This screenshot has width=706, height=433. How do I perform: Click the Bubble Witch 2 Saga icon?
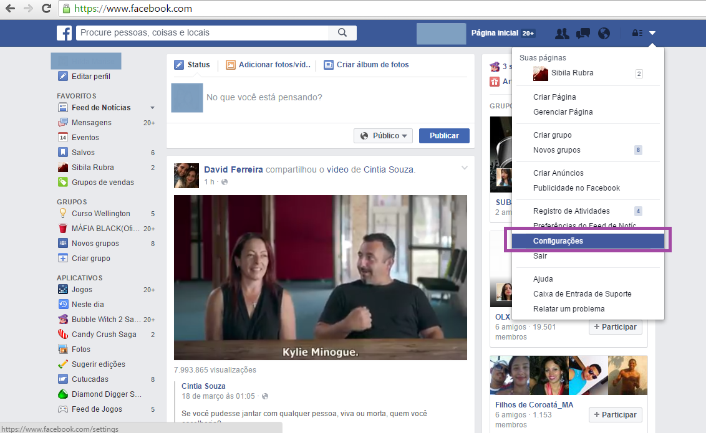(x=63, y=319)
